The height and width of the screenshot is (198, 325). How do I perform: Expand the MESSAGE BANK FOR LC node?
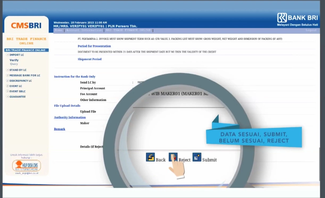7,75
